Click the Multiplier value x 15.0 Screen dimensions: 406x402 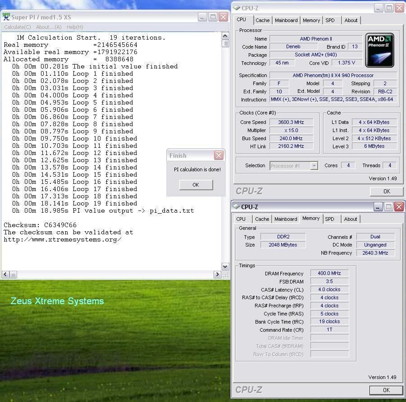click(x=291, y=130)
